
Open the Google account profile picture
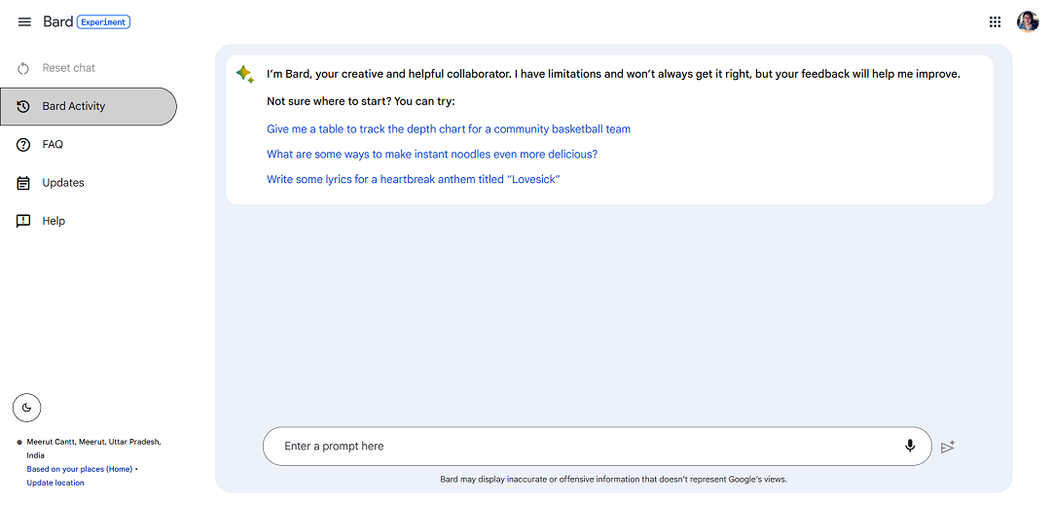(x=1028, y=21)
